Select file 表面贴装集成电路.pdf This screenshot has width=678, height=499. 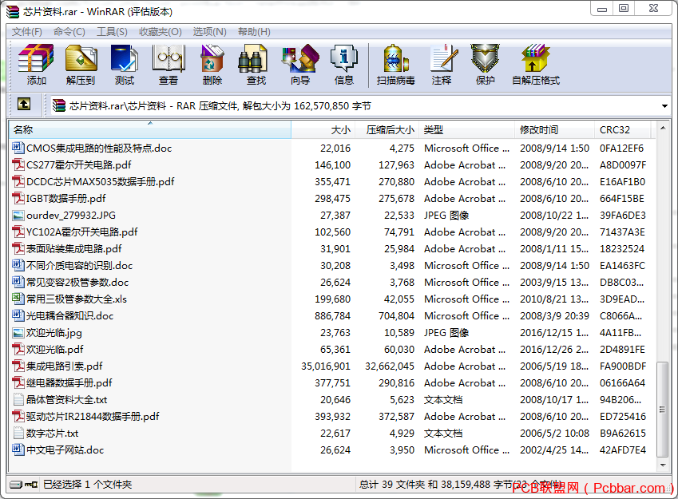coord(74,248)
